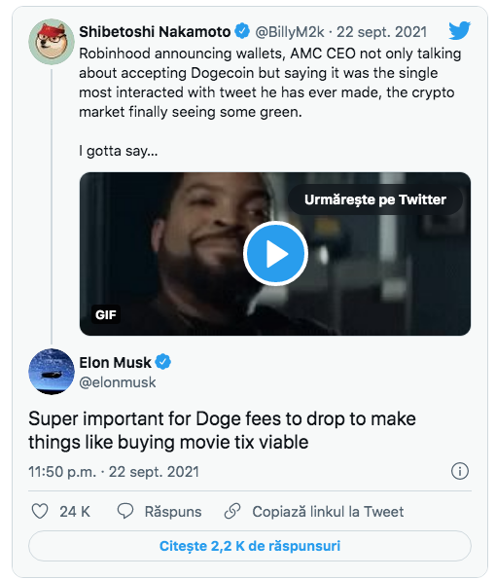The height and width of the screenshot is (579, 496).
Task: Click the 24 K likes count
Action: [75, 512]
